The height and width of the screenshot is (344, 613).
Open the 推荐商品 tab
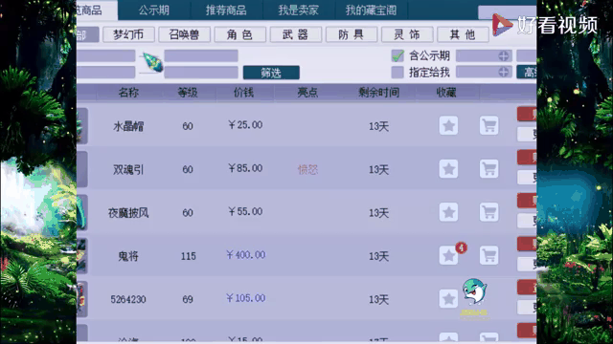tap(226, 11)
